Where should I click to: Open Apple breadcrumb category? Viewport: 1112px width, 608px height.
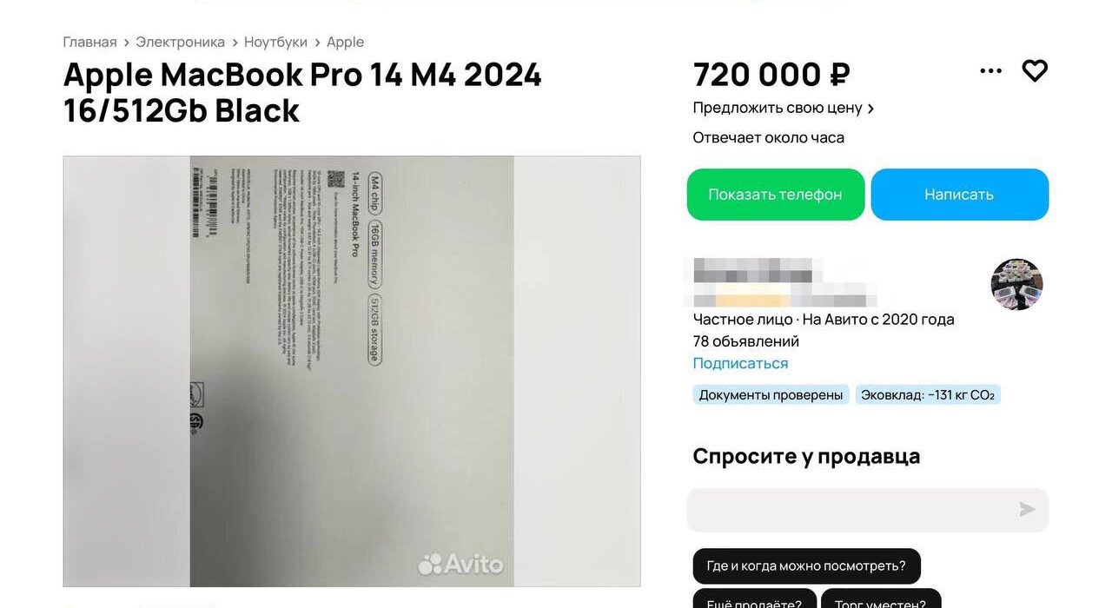click(345, 42)
